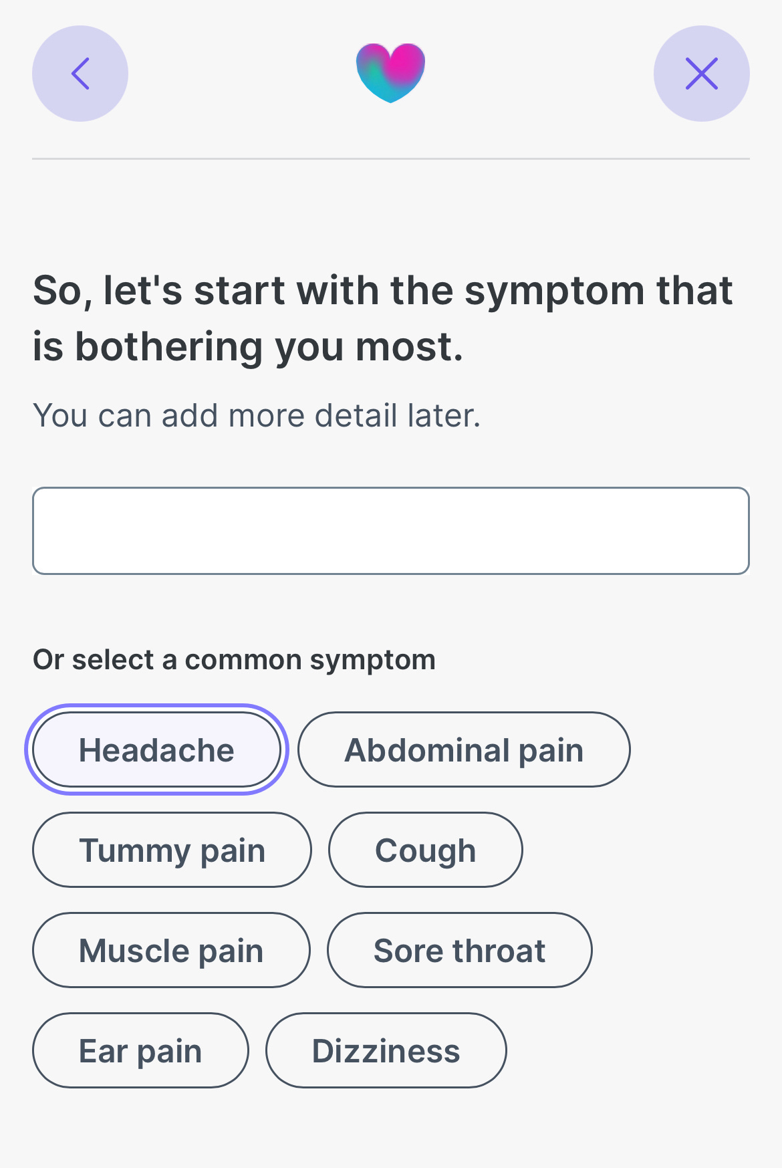Viewport: 782px width, 1168px height.
Task: Click the heading about the bothering symptom
Action: [383, 319]
